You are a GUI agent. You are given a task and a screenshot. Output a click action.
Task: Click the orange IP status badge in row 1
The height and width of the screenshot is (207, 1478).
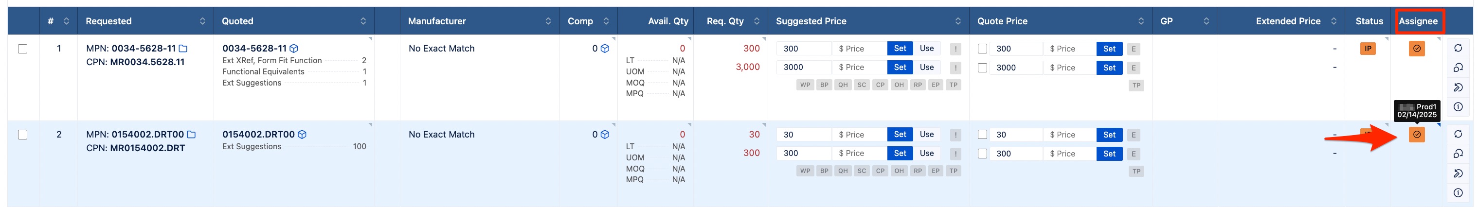(1367, 49)
